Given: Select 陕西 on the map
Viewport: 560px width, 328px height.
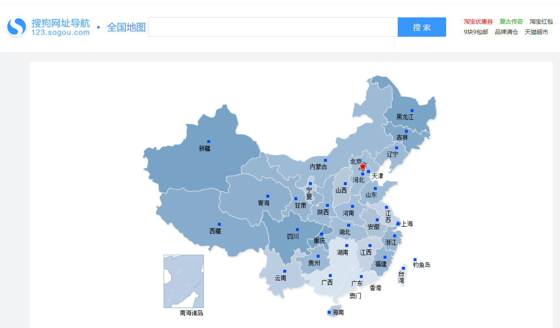Looking at the screenshot, I should tap(323, 212).
